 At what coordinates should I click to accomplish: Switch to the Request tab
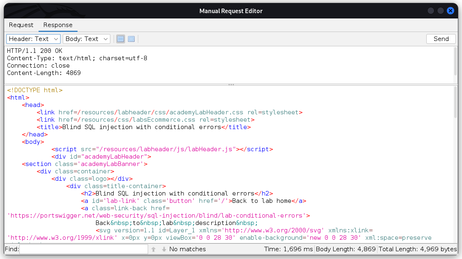21,25
